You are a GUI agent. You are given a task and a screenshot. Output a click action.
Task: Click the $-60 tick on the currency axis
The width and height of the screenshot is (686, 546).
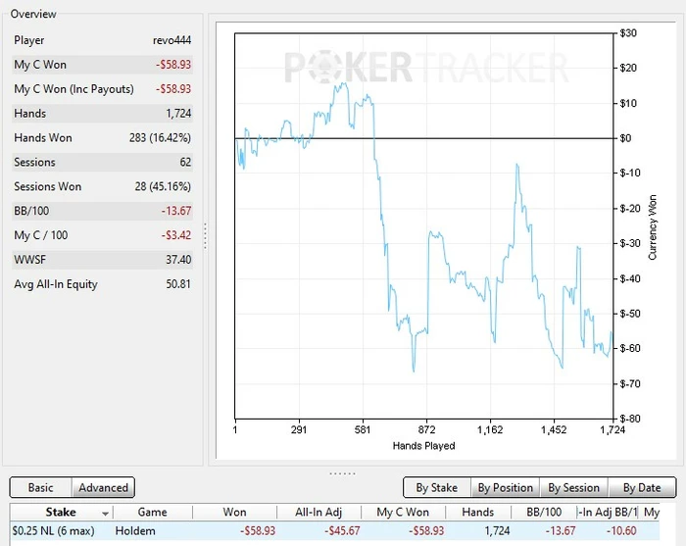pyautogui.click(x=630, y=348)
